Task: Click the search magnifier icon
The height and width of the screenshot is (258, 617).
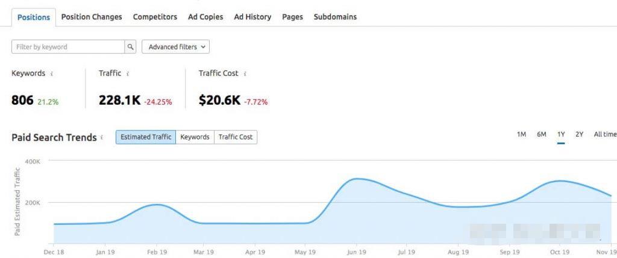Action: point(130,47)
